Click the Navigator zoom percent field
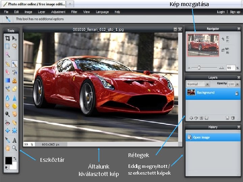Viewport: 243px width, 182px height. (x=231, y=68)
